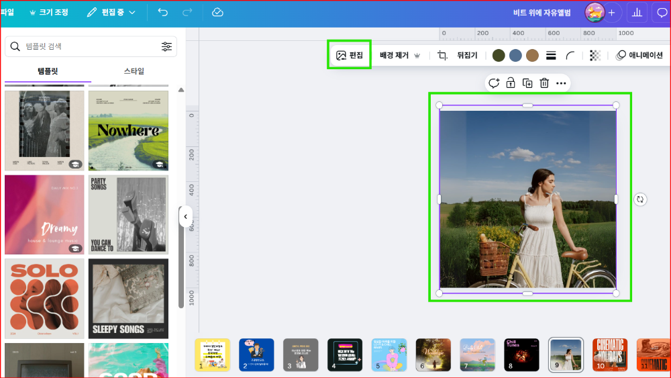Image resolution: width=671 pixels, height=378 pixels.
Task: Open page 10 Cinematic Holidays thumbnail
Action: coord(610,355)
